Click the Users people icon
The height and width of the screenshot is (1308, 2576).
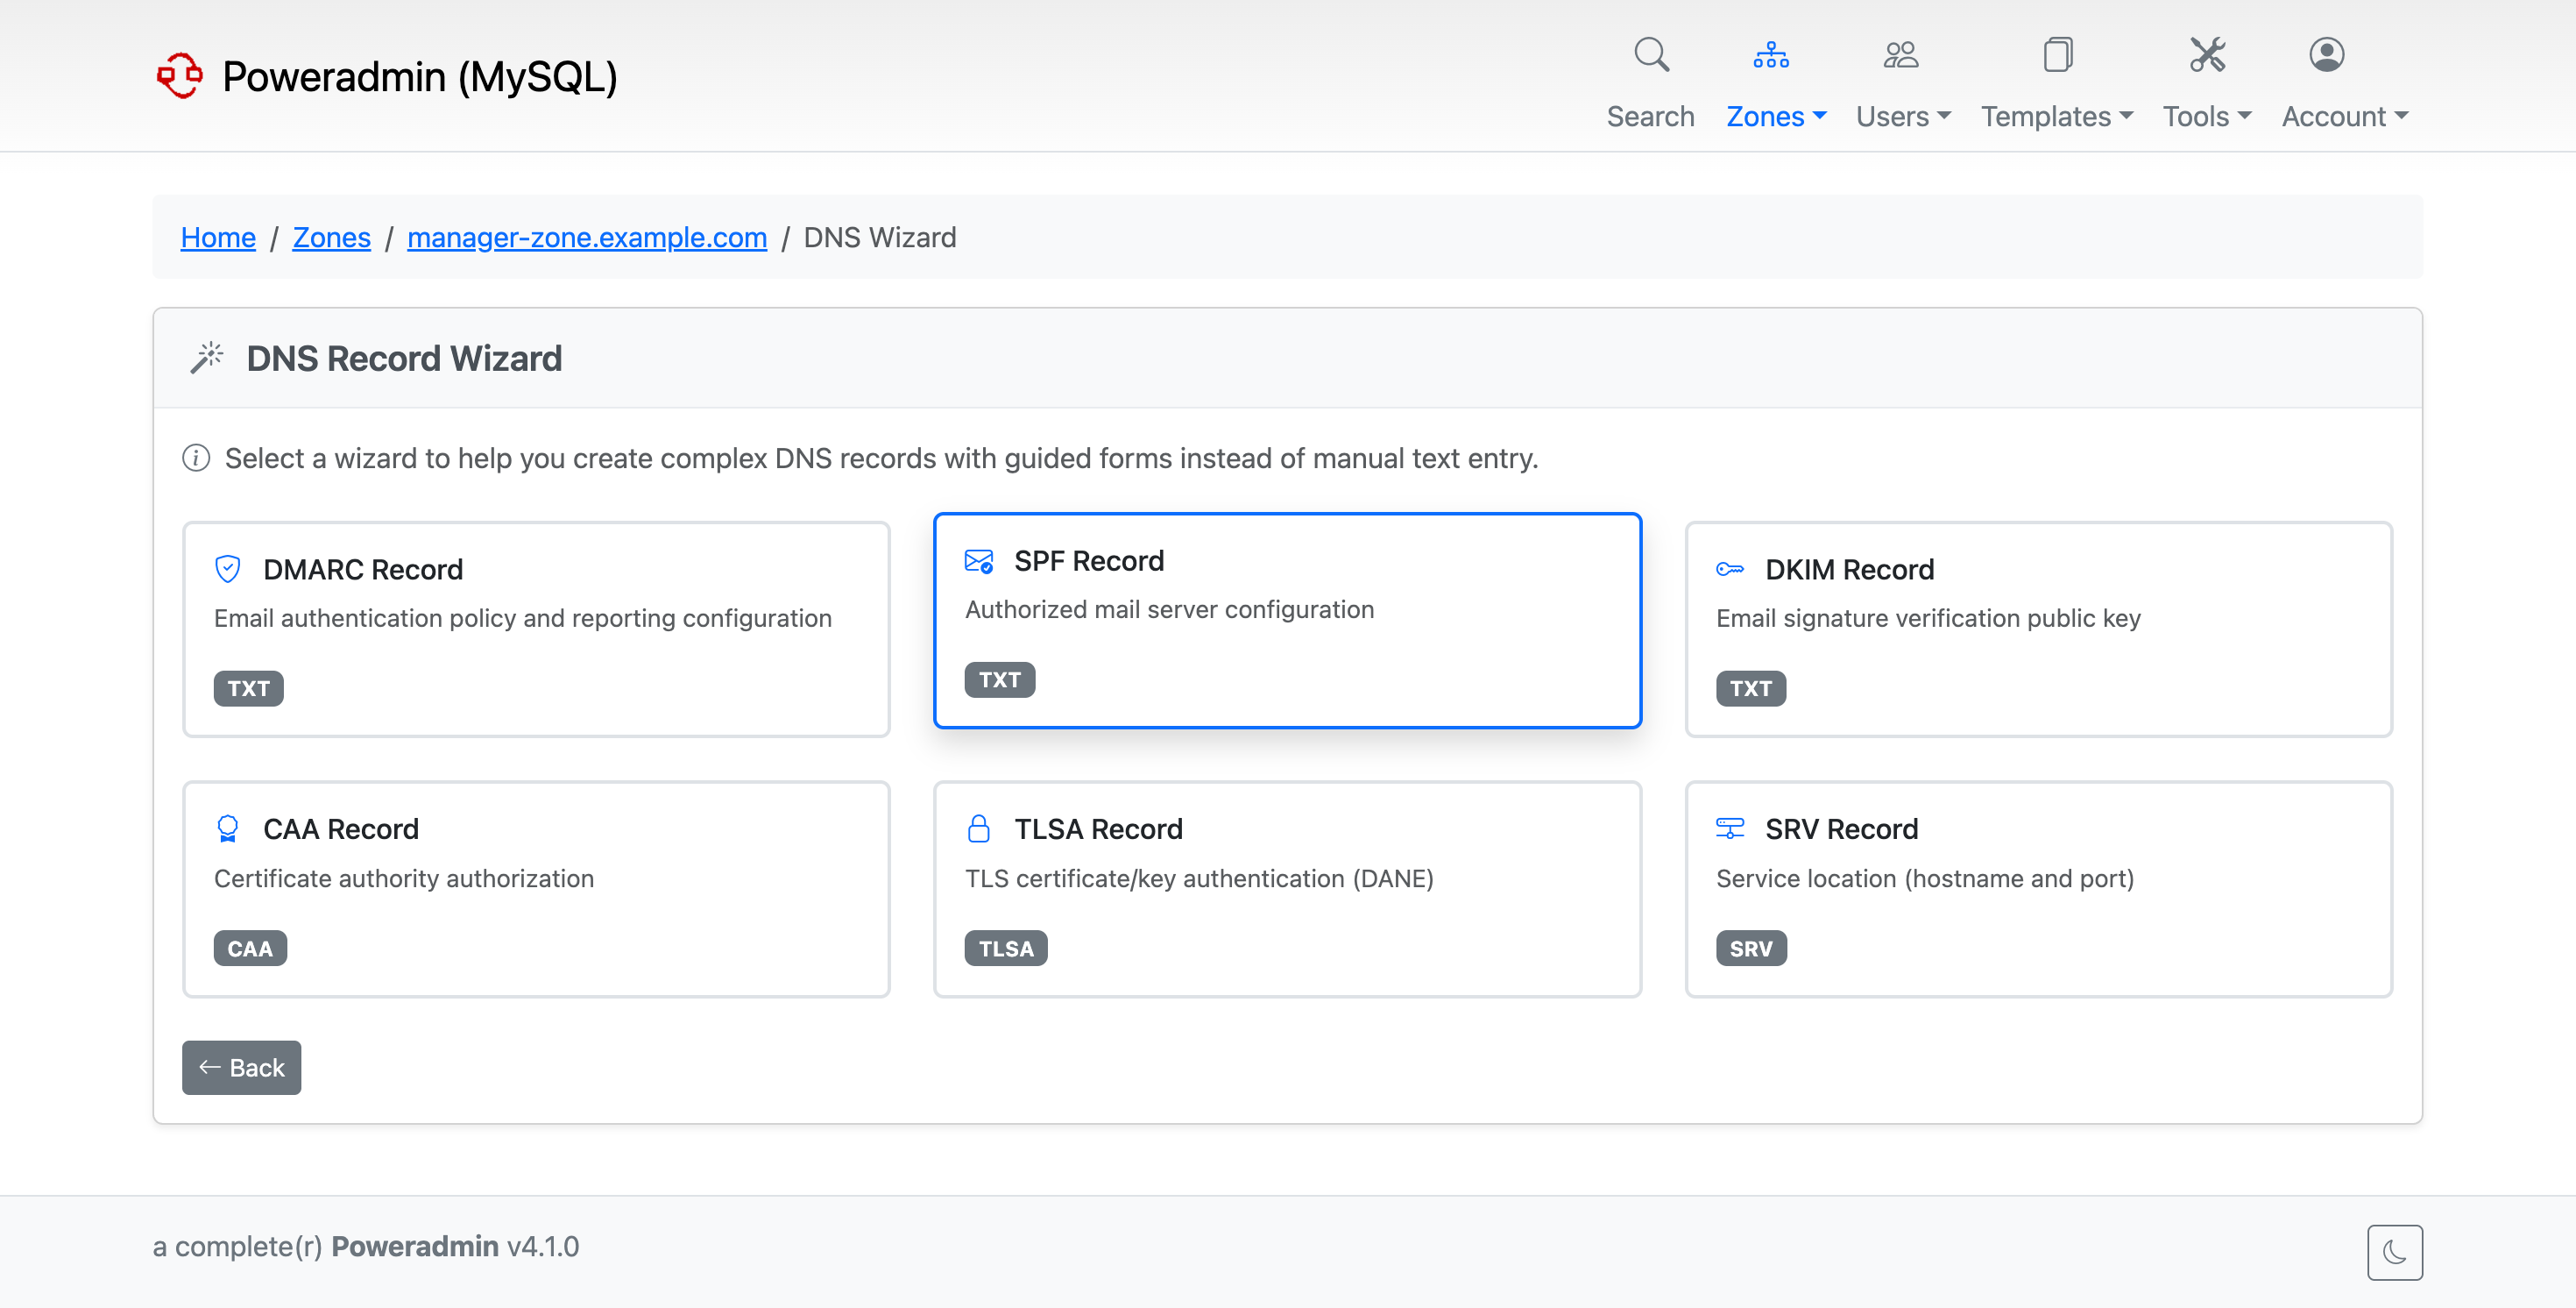(1900, 54)
